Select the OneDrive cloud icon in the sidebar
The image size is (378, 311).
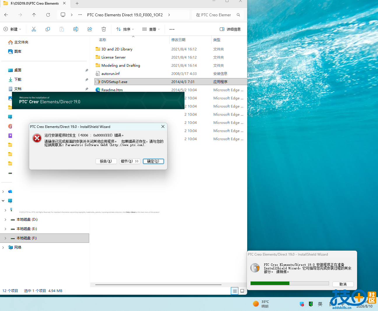(10, 191)
